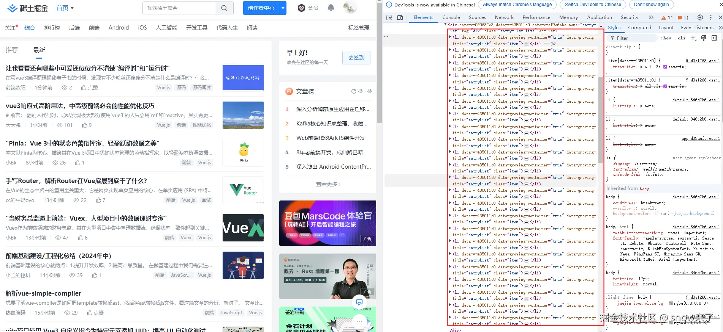Click Always match Chrome's language button
Screen dimensions: 723x332
(517, 5)
